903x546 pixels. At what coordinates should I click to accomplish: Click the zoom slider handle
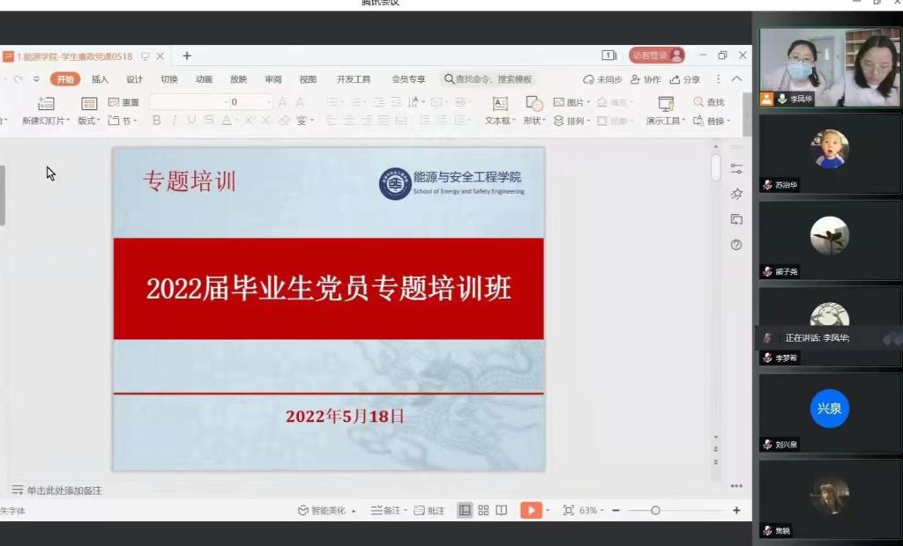[x=655, y=510]
